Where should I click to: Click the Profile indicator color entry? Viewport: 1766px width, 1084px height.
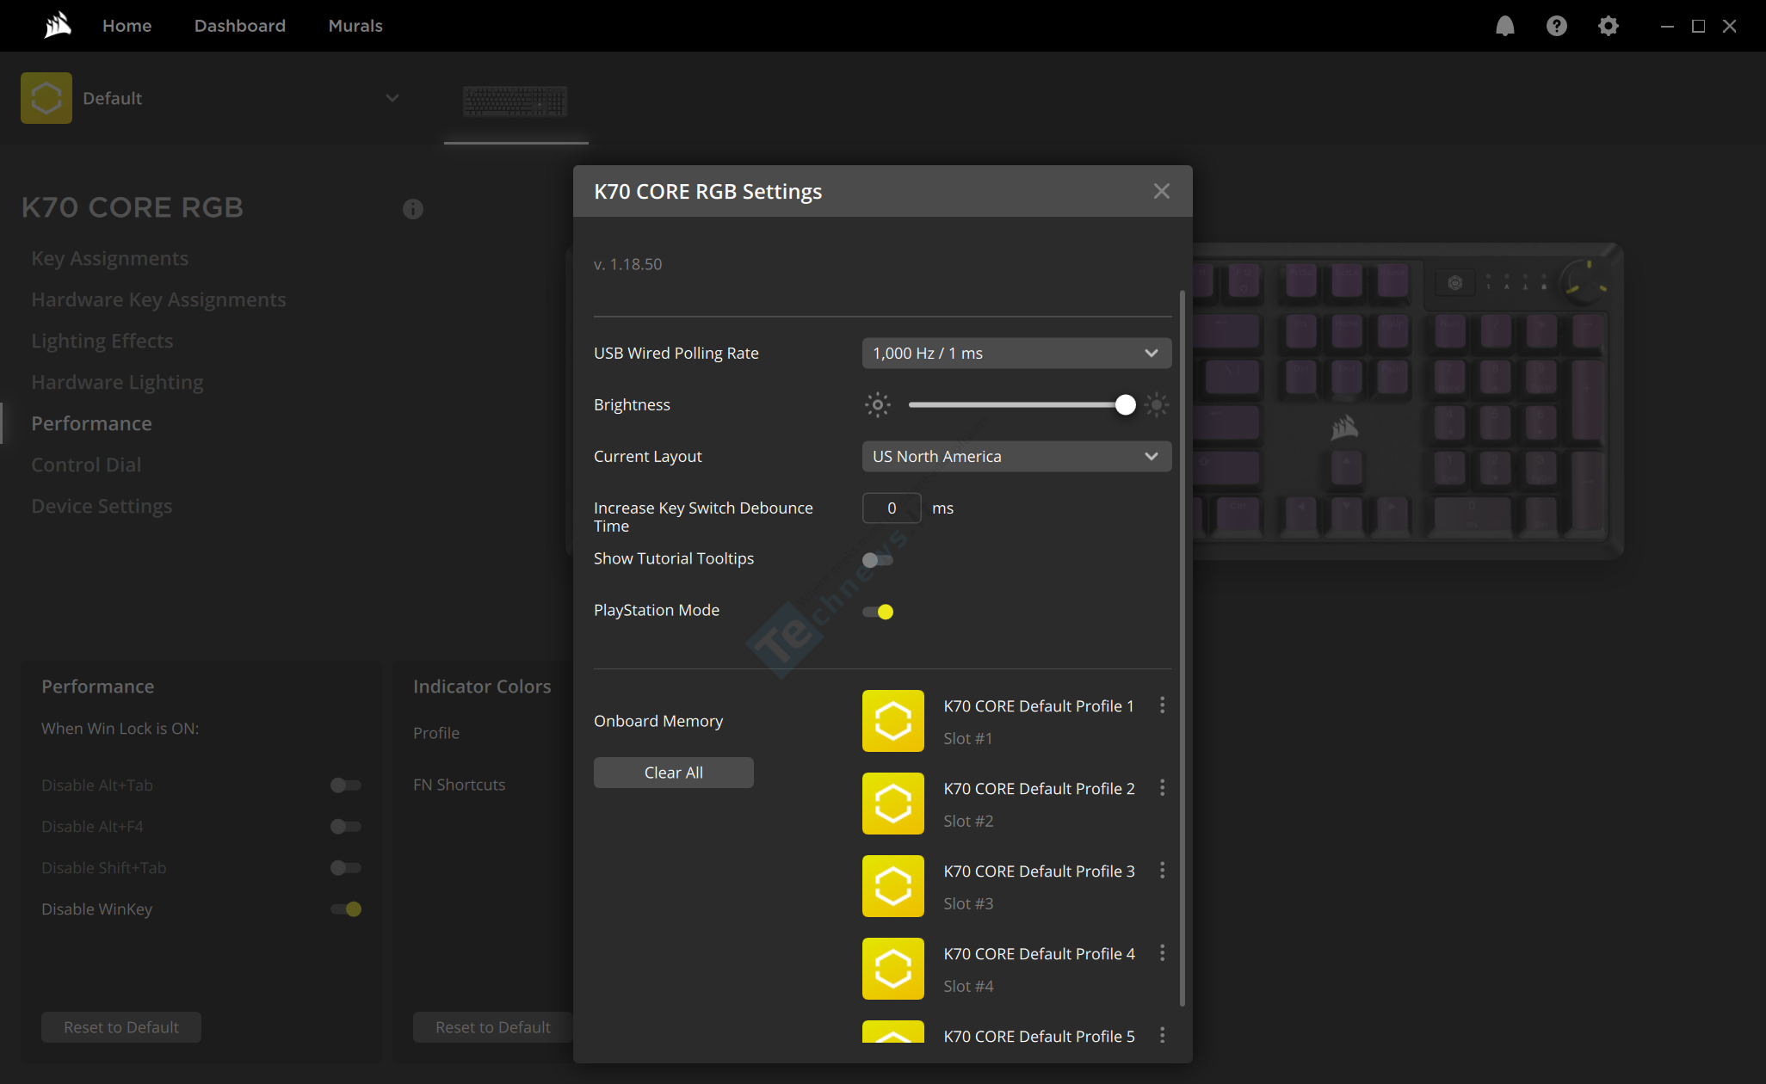coord(436,733)
